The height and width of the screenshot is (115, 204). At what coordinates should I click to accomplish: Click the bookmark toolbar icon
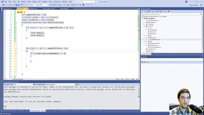[x=83, y=5]
